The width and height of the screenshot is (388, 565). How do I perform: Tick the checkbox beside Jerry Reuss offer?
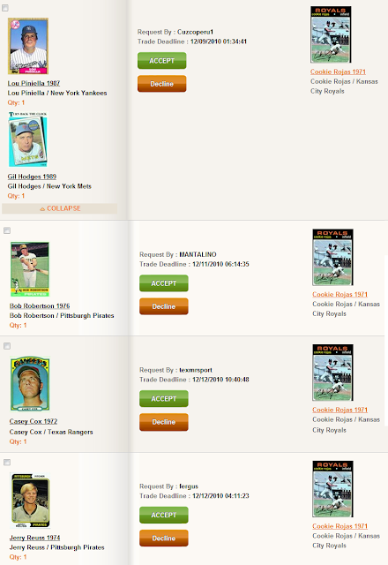coord(7,463)
